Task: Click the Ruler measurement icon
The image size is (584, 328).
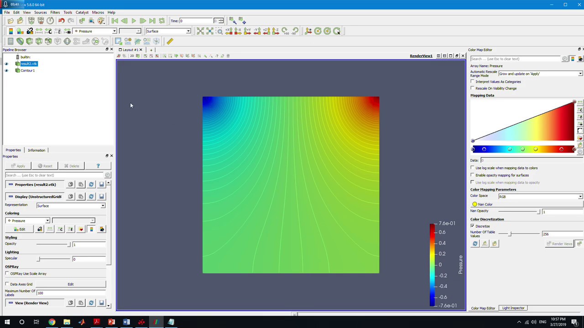Action: tap(170, 41)
